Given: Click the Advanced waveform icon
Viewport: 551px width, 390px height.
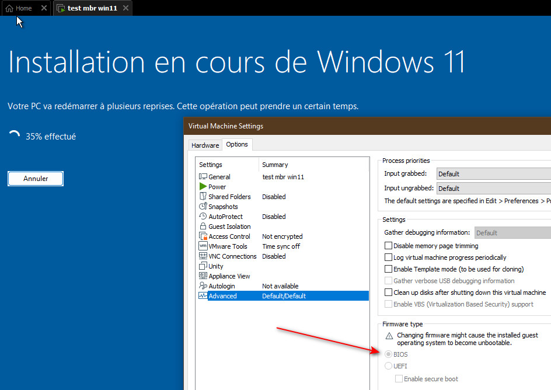Looking at the screenshot, I should click(203, 295).
